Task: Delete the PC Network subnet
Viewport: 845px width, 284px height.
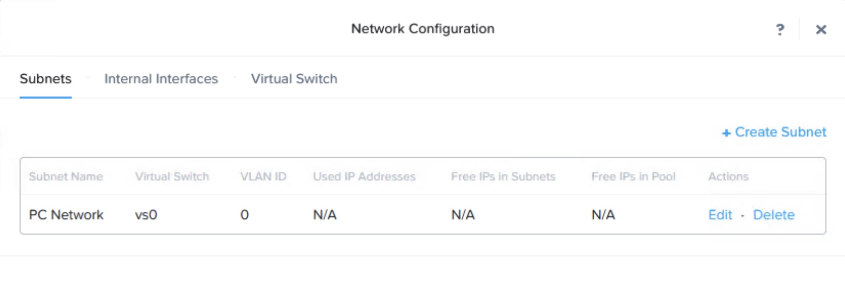Action: pos(774,215)
